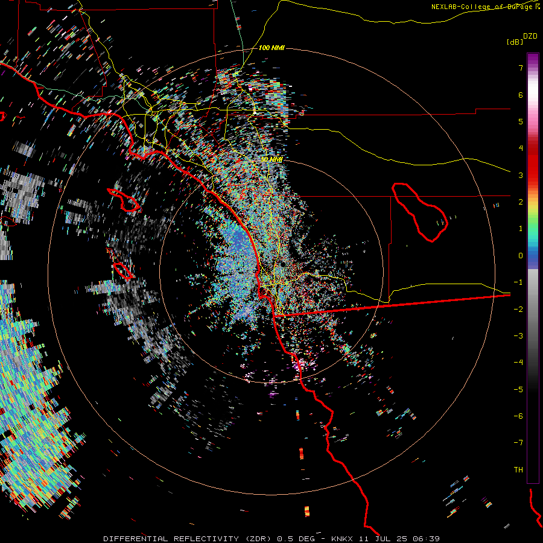
Task: Click the -3 value on color scale
Action: [x=518, y=336]
